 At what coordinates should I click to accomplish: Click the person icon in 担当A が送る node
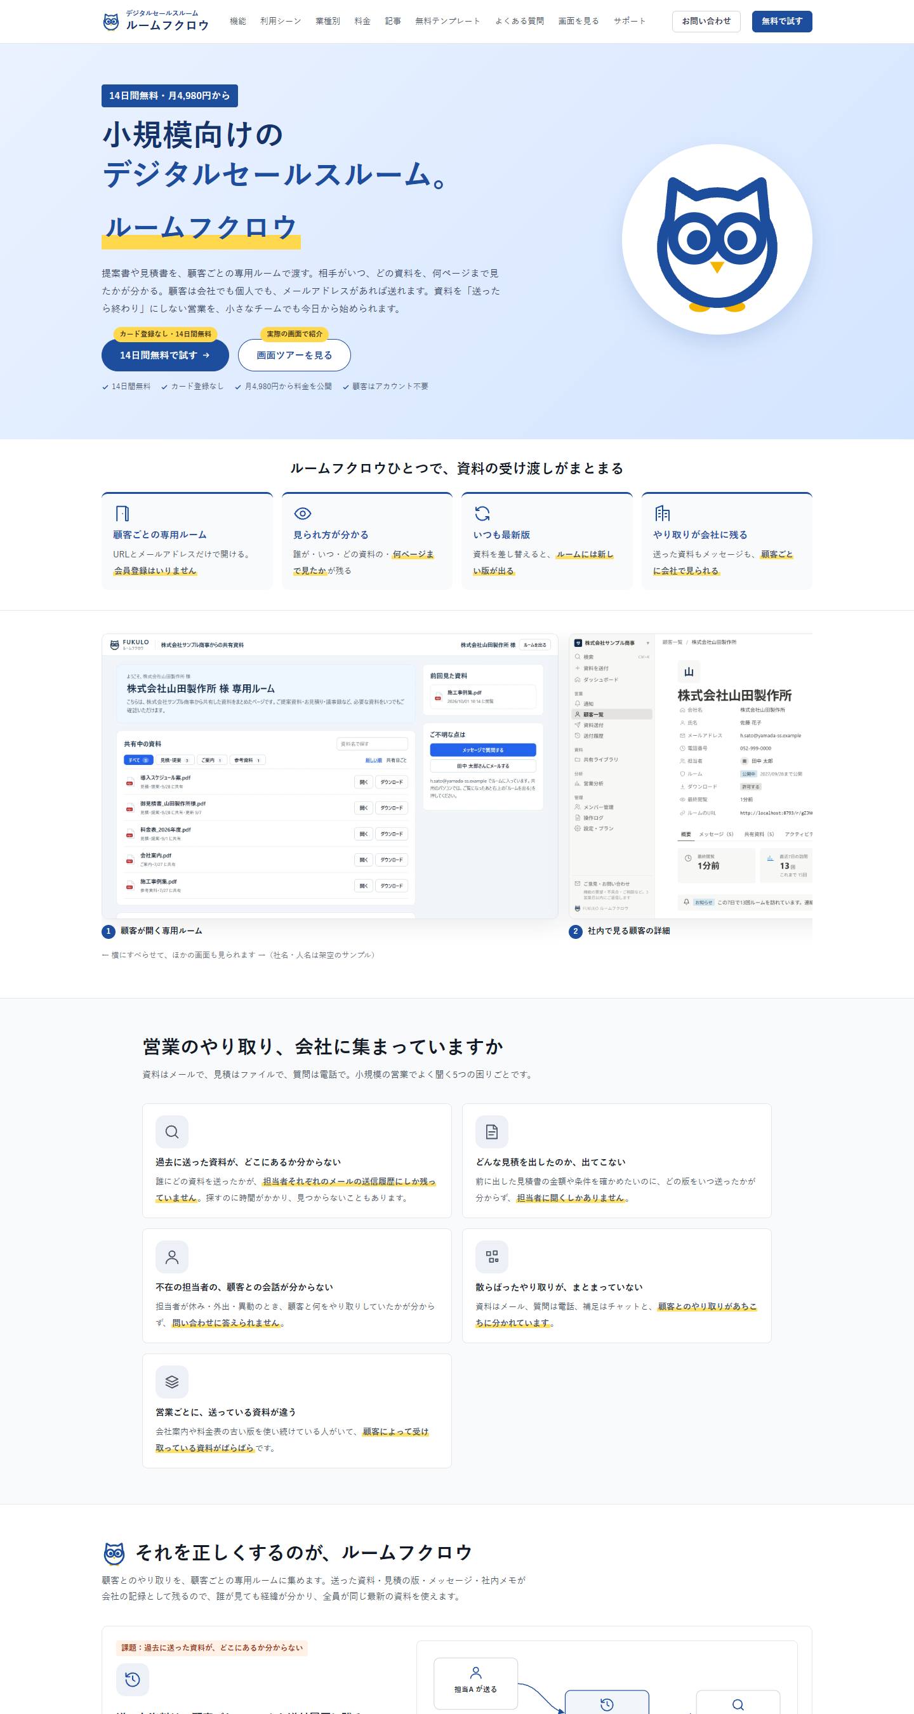(x=475, y=1672)
